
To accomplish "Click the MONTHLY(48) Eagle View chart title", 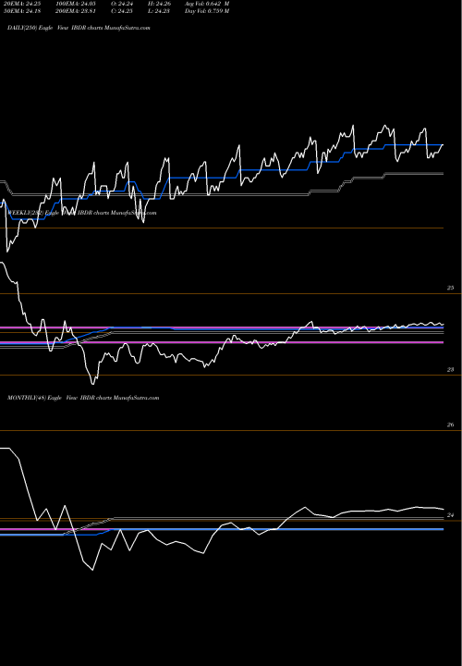I will point(83,398).
